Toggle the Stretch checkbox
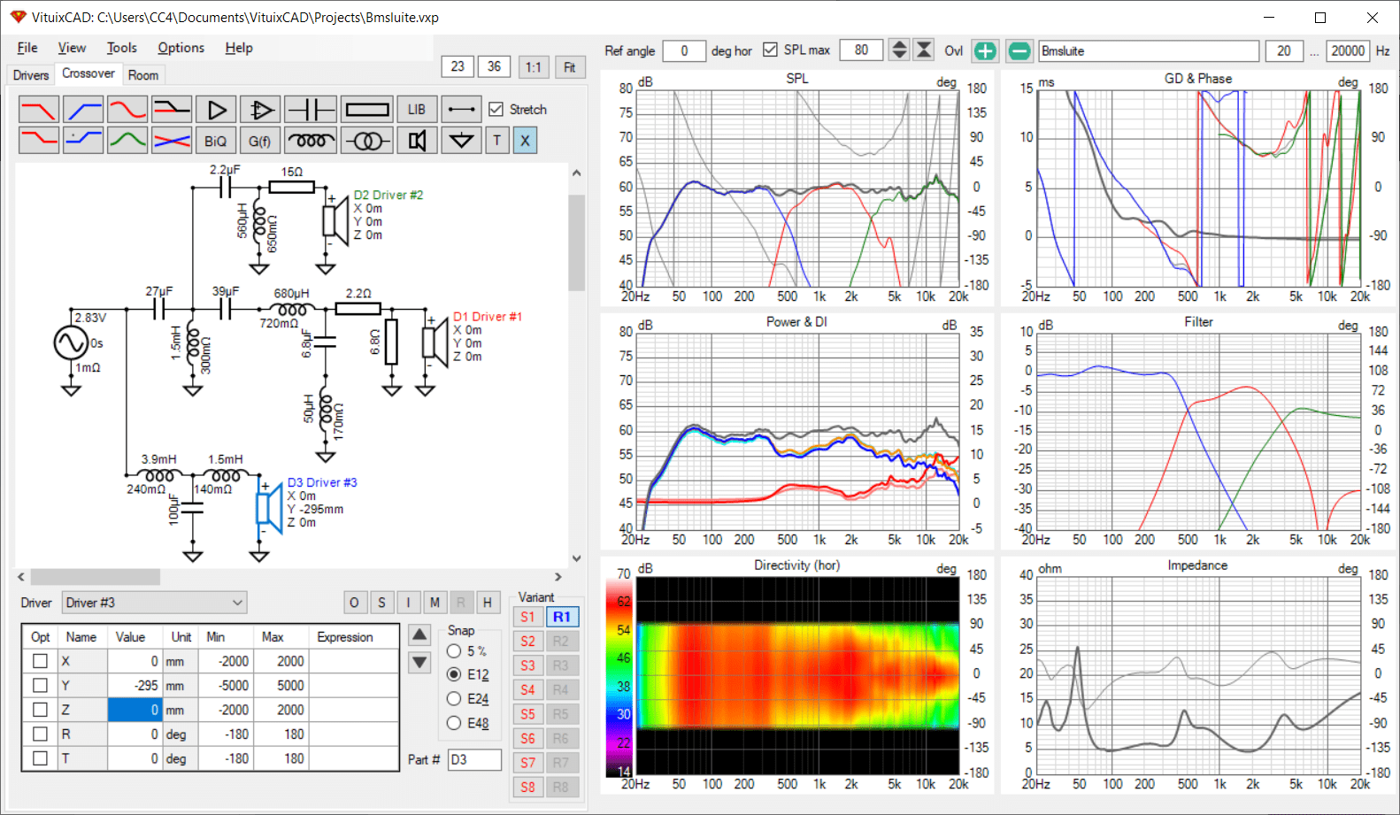 (x=496, y=110)
